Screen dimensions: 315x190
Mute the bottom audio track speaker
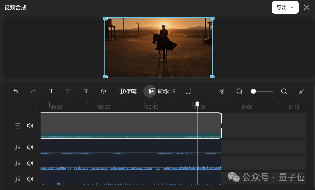click(30, 179)
